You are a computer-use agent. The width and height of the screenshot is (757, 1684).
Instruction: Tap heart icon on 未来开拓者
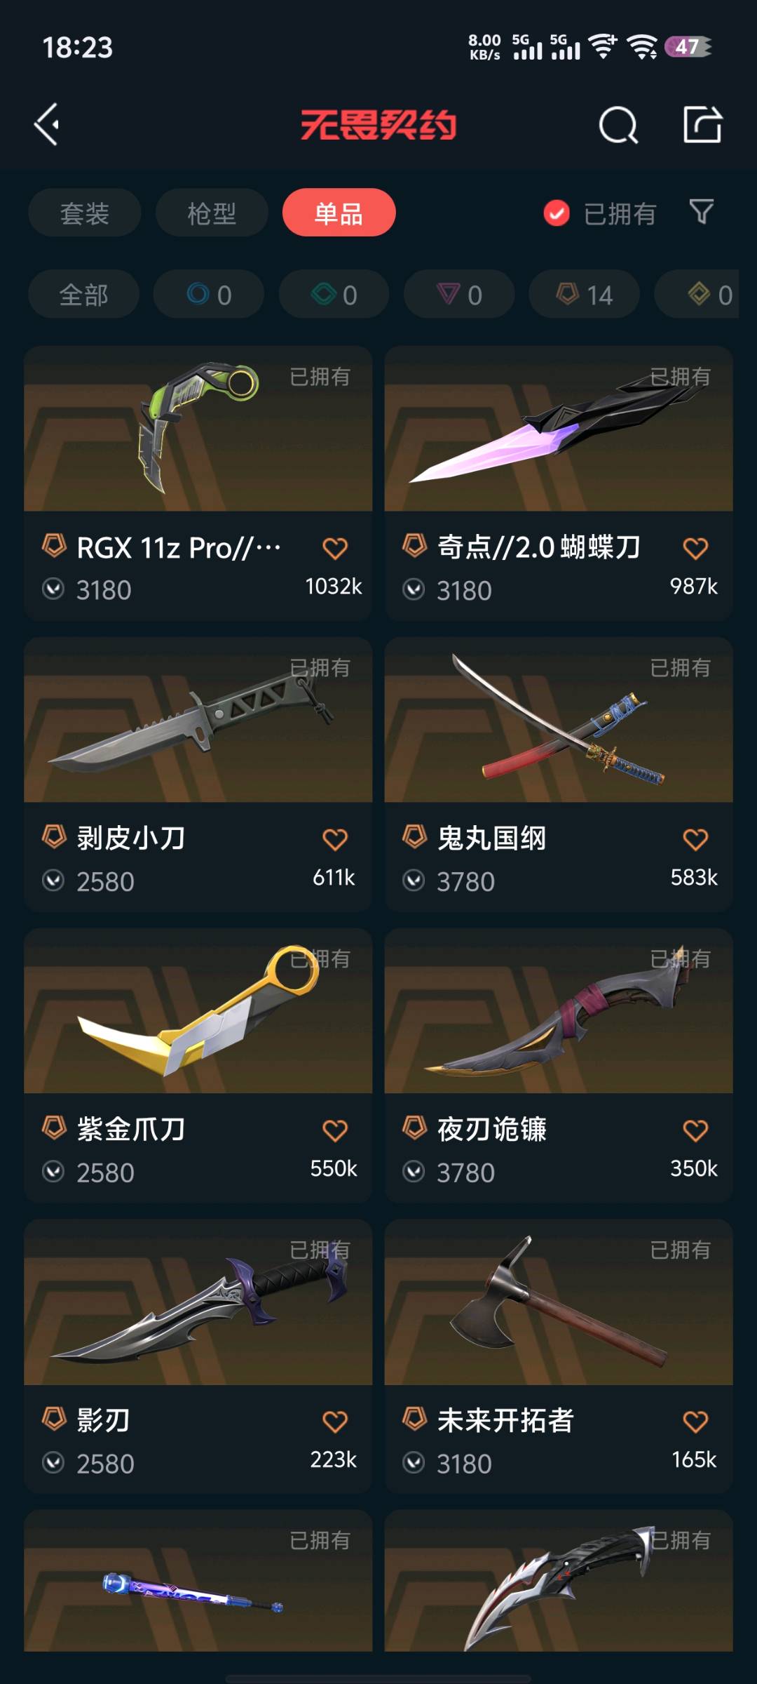[695, 1422]
